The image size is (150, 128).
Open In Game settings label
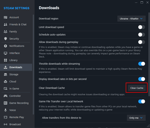coord(14,89)
